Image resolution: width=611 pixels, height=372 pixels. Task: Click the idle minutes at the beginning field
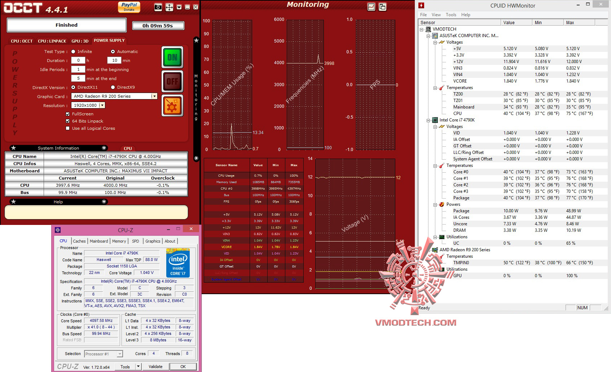[x=78, y=70]
